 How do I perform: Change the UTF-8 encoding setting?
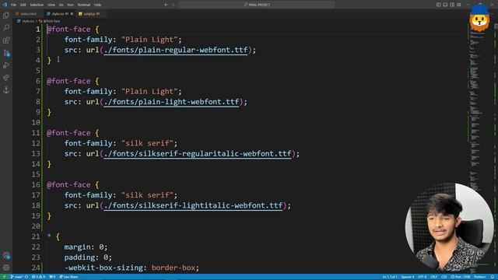[x=422, y=277]
